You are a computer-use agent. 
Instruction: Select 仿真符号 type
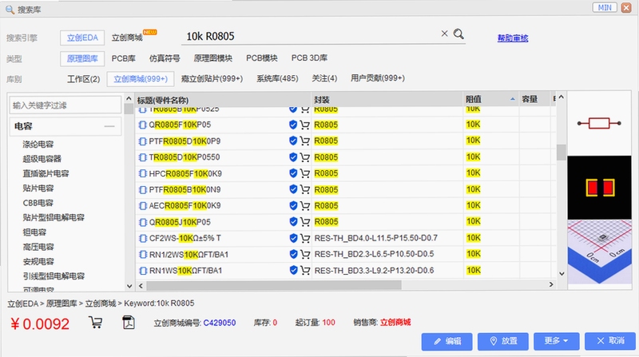(x=165, y=58)
